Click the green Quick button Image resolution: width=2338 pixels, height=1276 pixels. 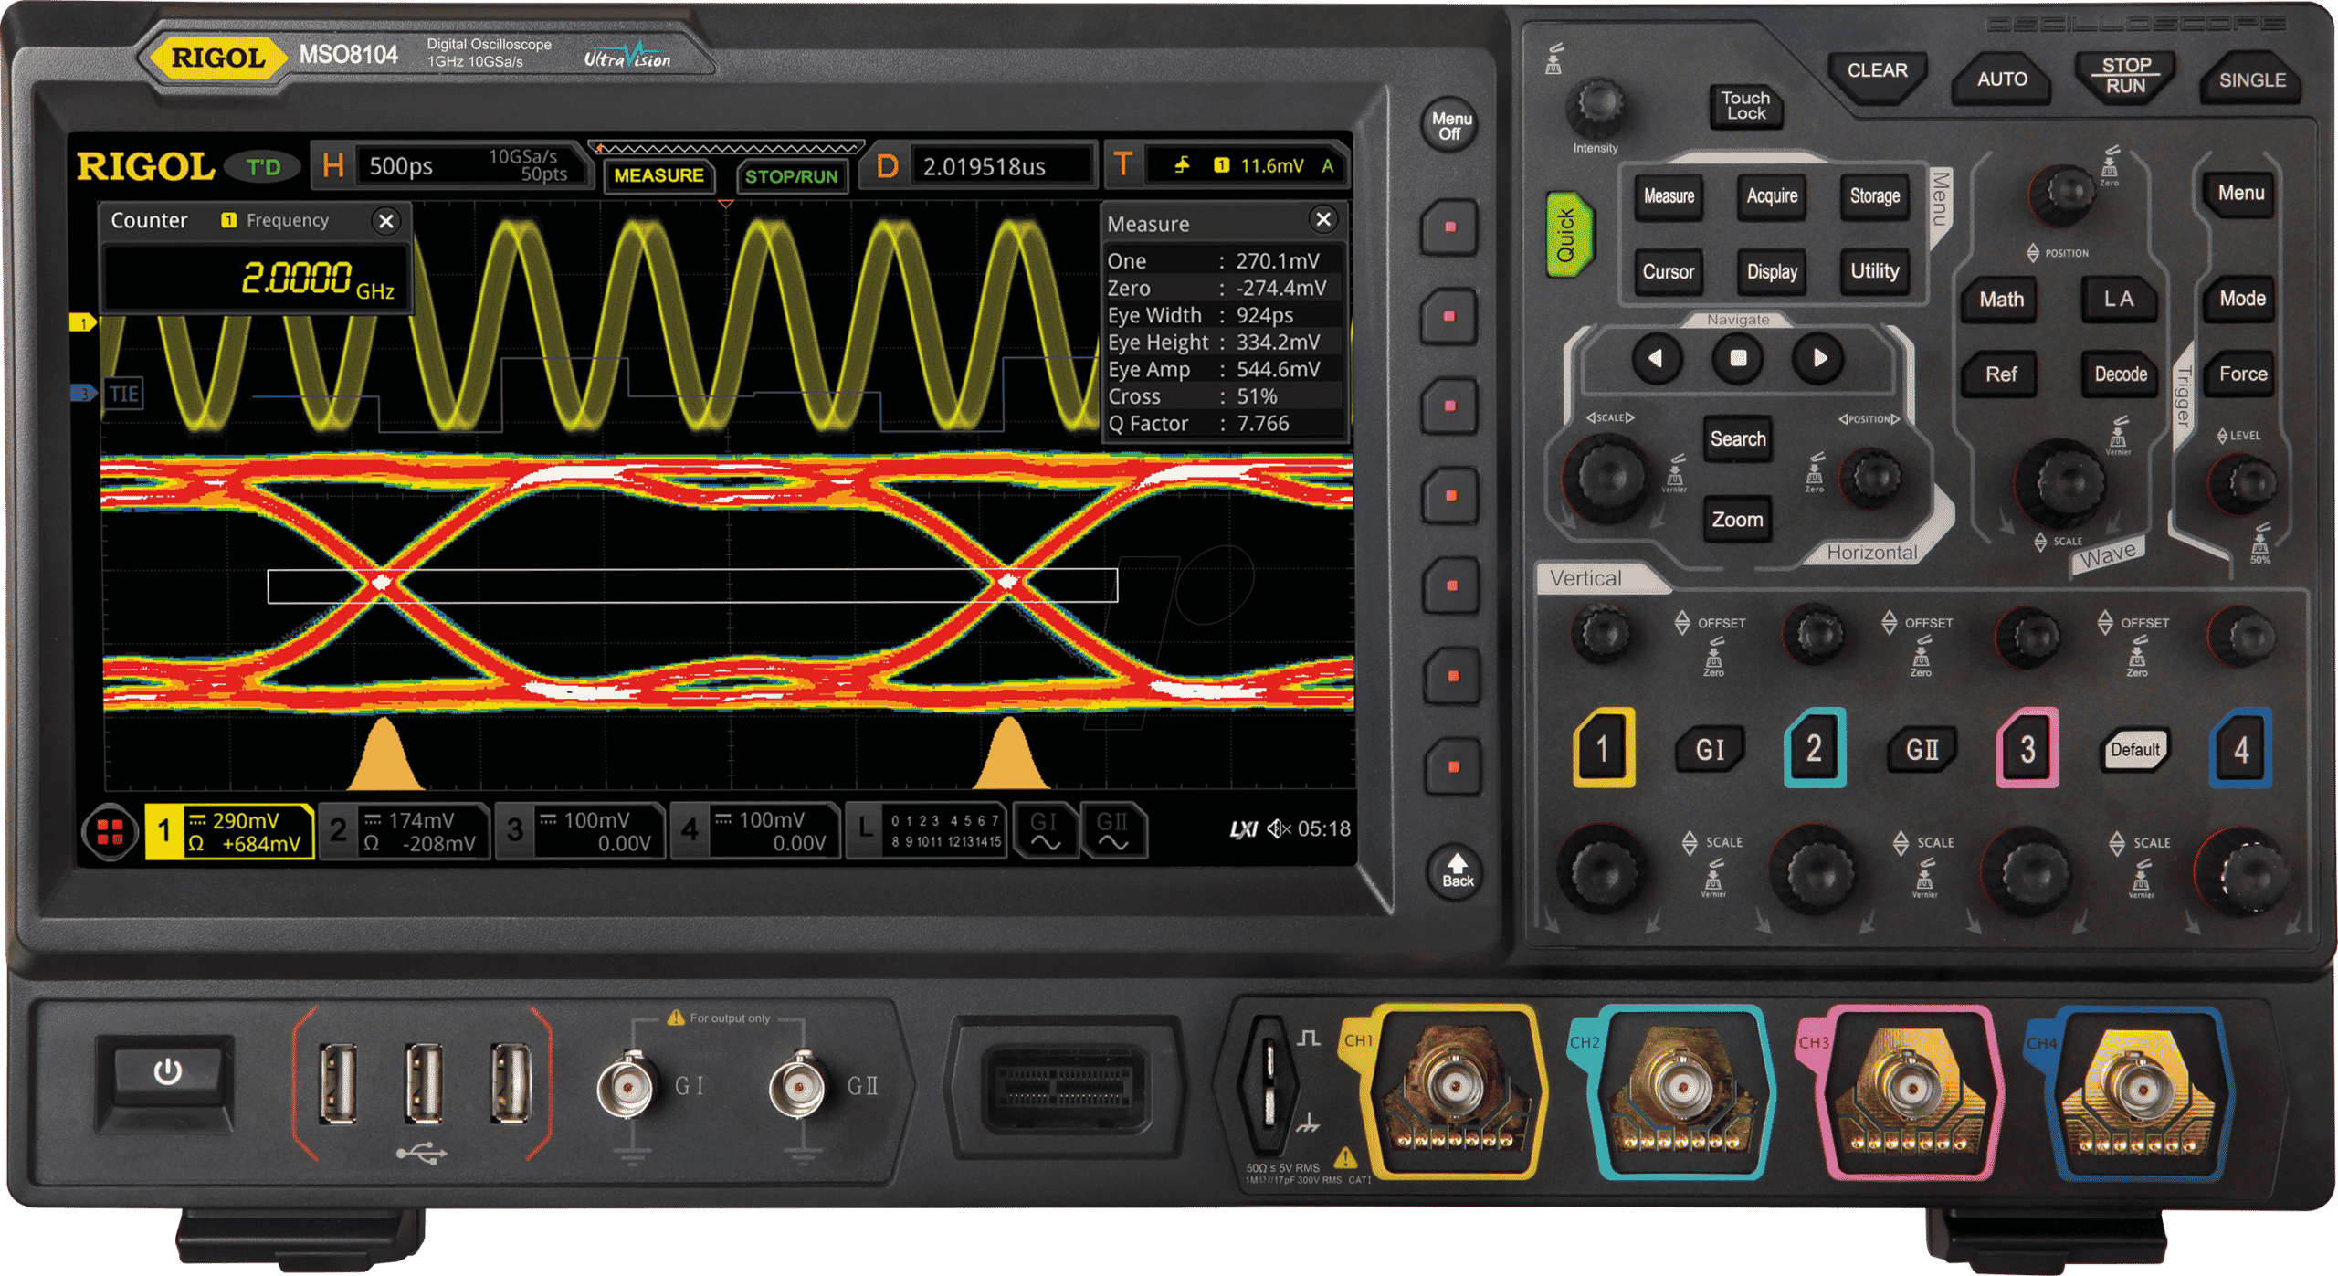click(1568, 235)
